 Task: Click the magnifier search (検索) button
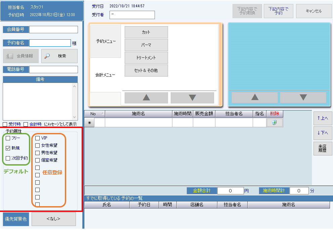click(59, 56)
